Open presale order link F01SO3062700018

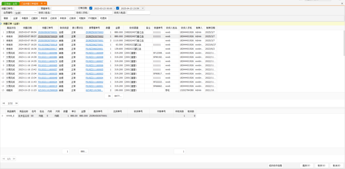point(48,45)
